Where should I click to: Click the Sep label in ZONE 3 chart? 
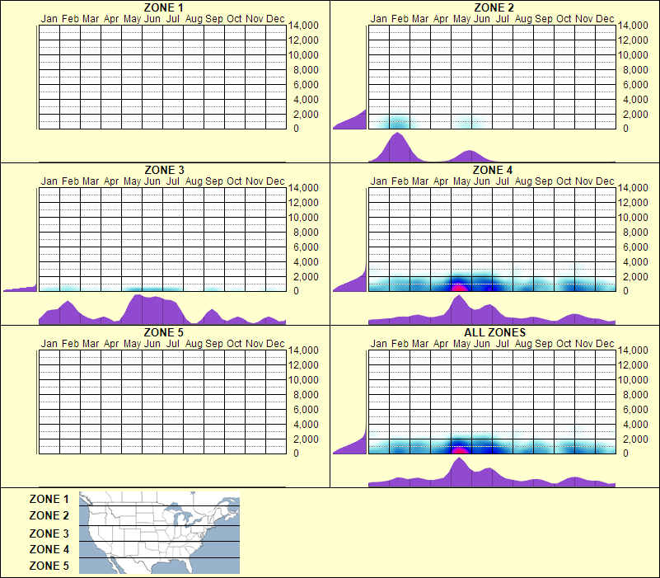(214, 181)
